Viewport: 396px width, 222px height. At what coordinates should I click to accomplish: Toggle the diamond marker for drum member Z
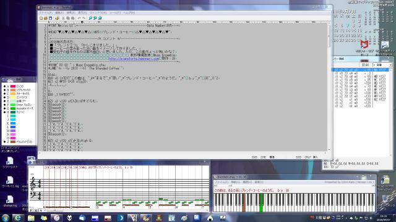(x=4, y=142)
